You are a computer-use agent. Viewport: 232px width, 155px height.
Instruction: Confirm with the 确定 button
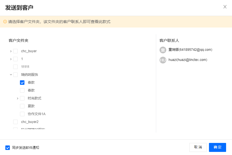point(217,147)
